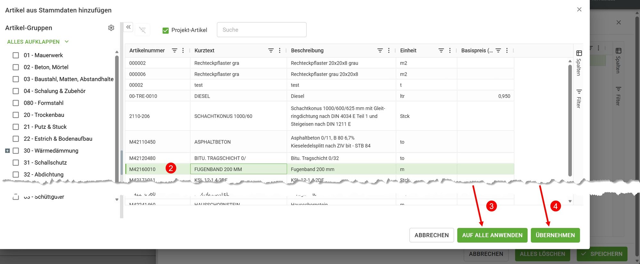Image resolution: width=640 pixels, height=264 pixels.
Task: Click the article table vertical scrollbar
Action: pos(570,120)
